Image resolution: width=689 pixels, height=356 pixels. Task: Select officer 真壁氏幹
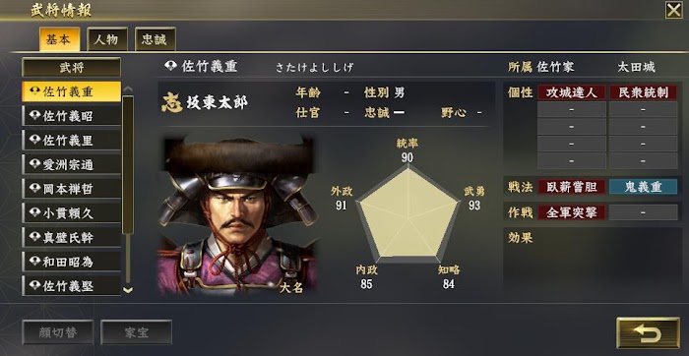point(71,237)
